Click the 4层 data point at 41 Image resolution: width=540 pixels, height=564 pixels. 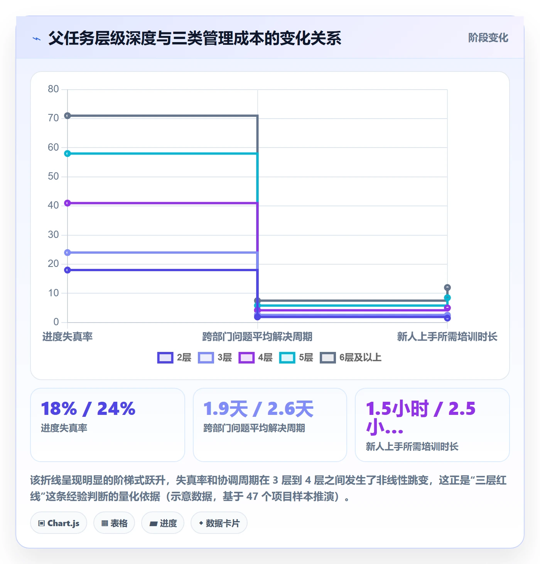coord(67,203)
